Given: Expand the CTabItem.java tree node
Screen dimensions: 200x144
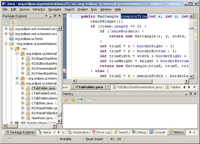Looking at the screenshot, I should [x=22, y=103].
